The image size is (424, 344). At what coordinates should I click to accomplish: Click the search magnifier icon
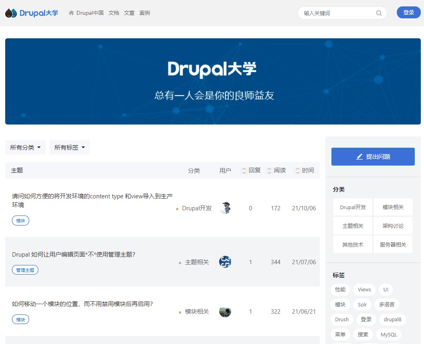tap(378, 13)
